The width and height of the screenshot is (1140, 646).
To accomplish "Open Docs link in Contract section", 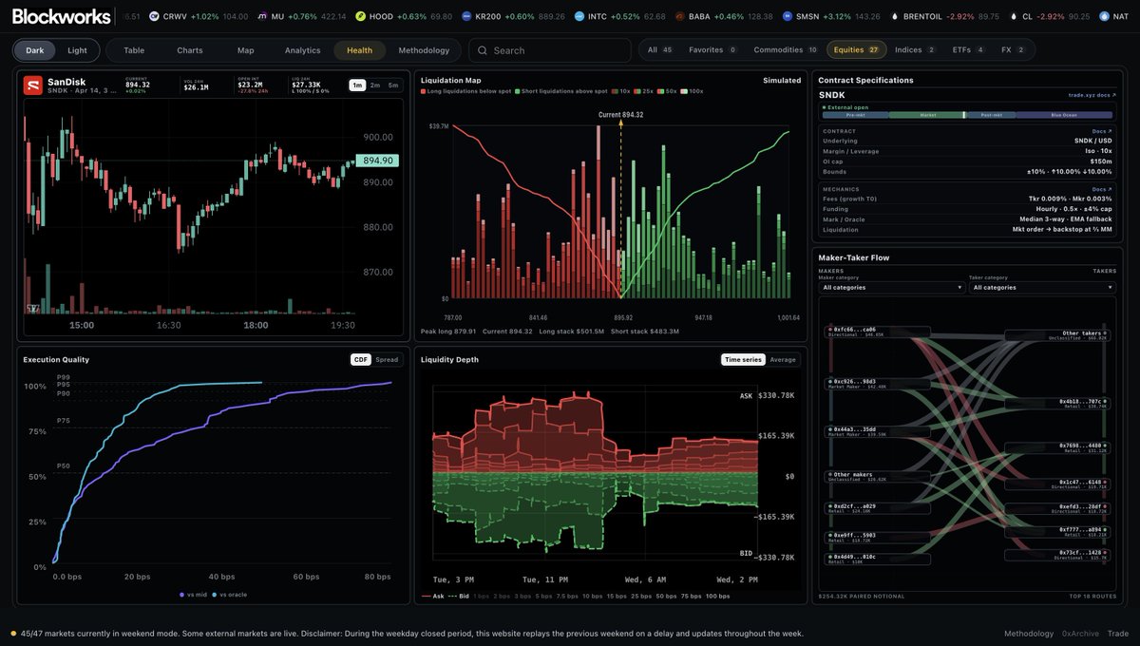I will tap(1104, 131).
